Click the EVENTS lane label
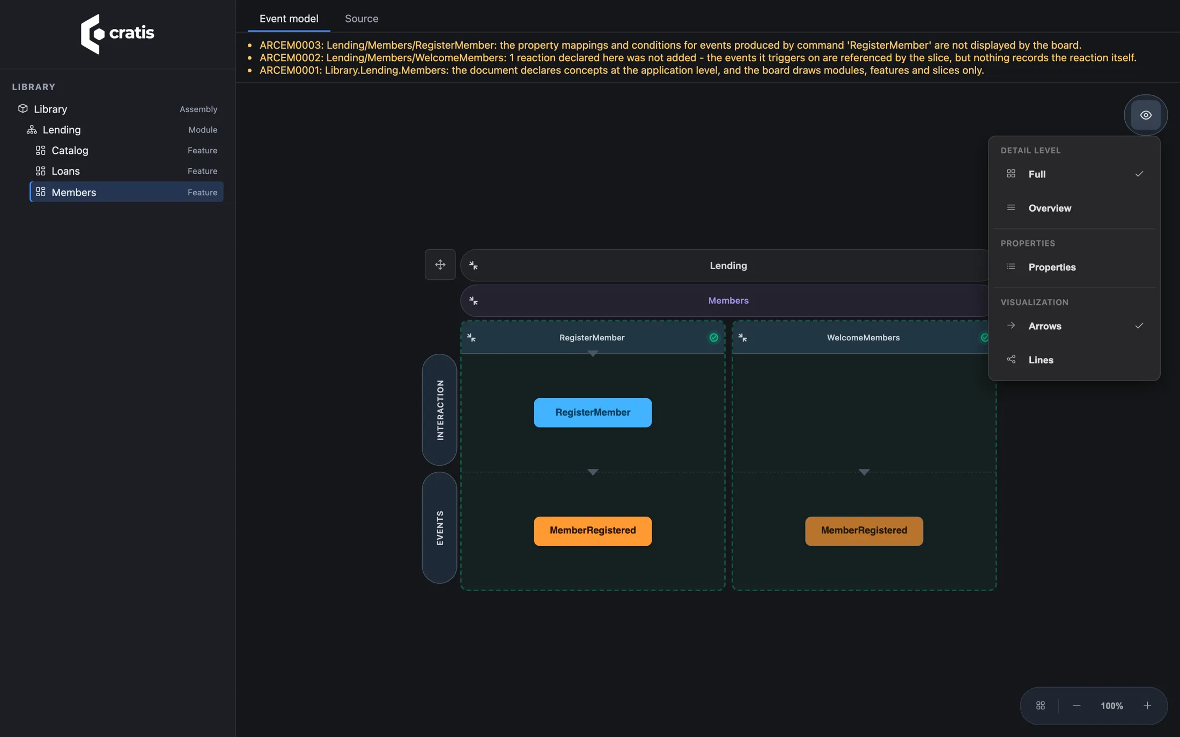 [x=440, y=528]
